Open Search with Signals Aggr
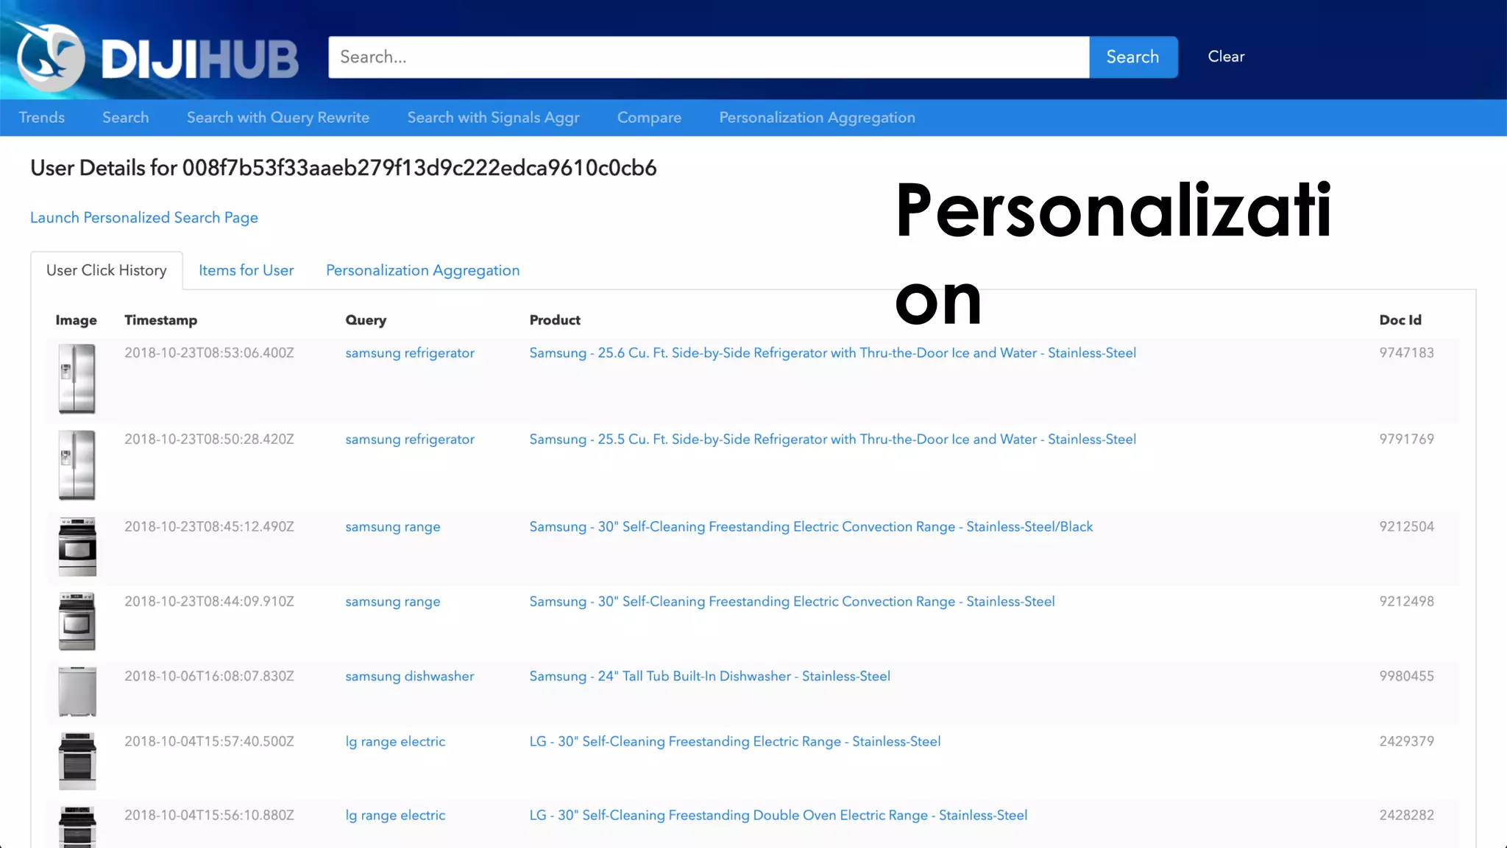This screenshot has width=1507, height=848. pos(493,118)
